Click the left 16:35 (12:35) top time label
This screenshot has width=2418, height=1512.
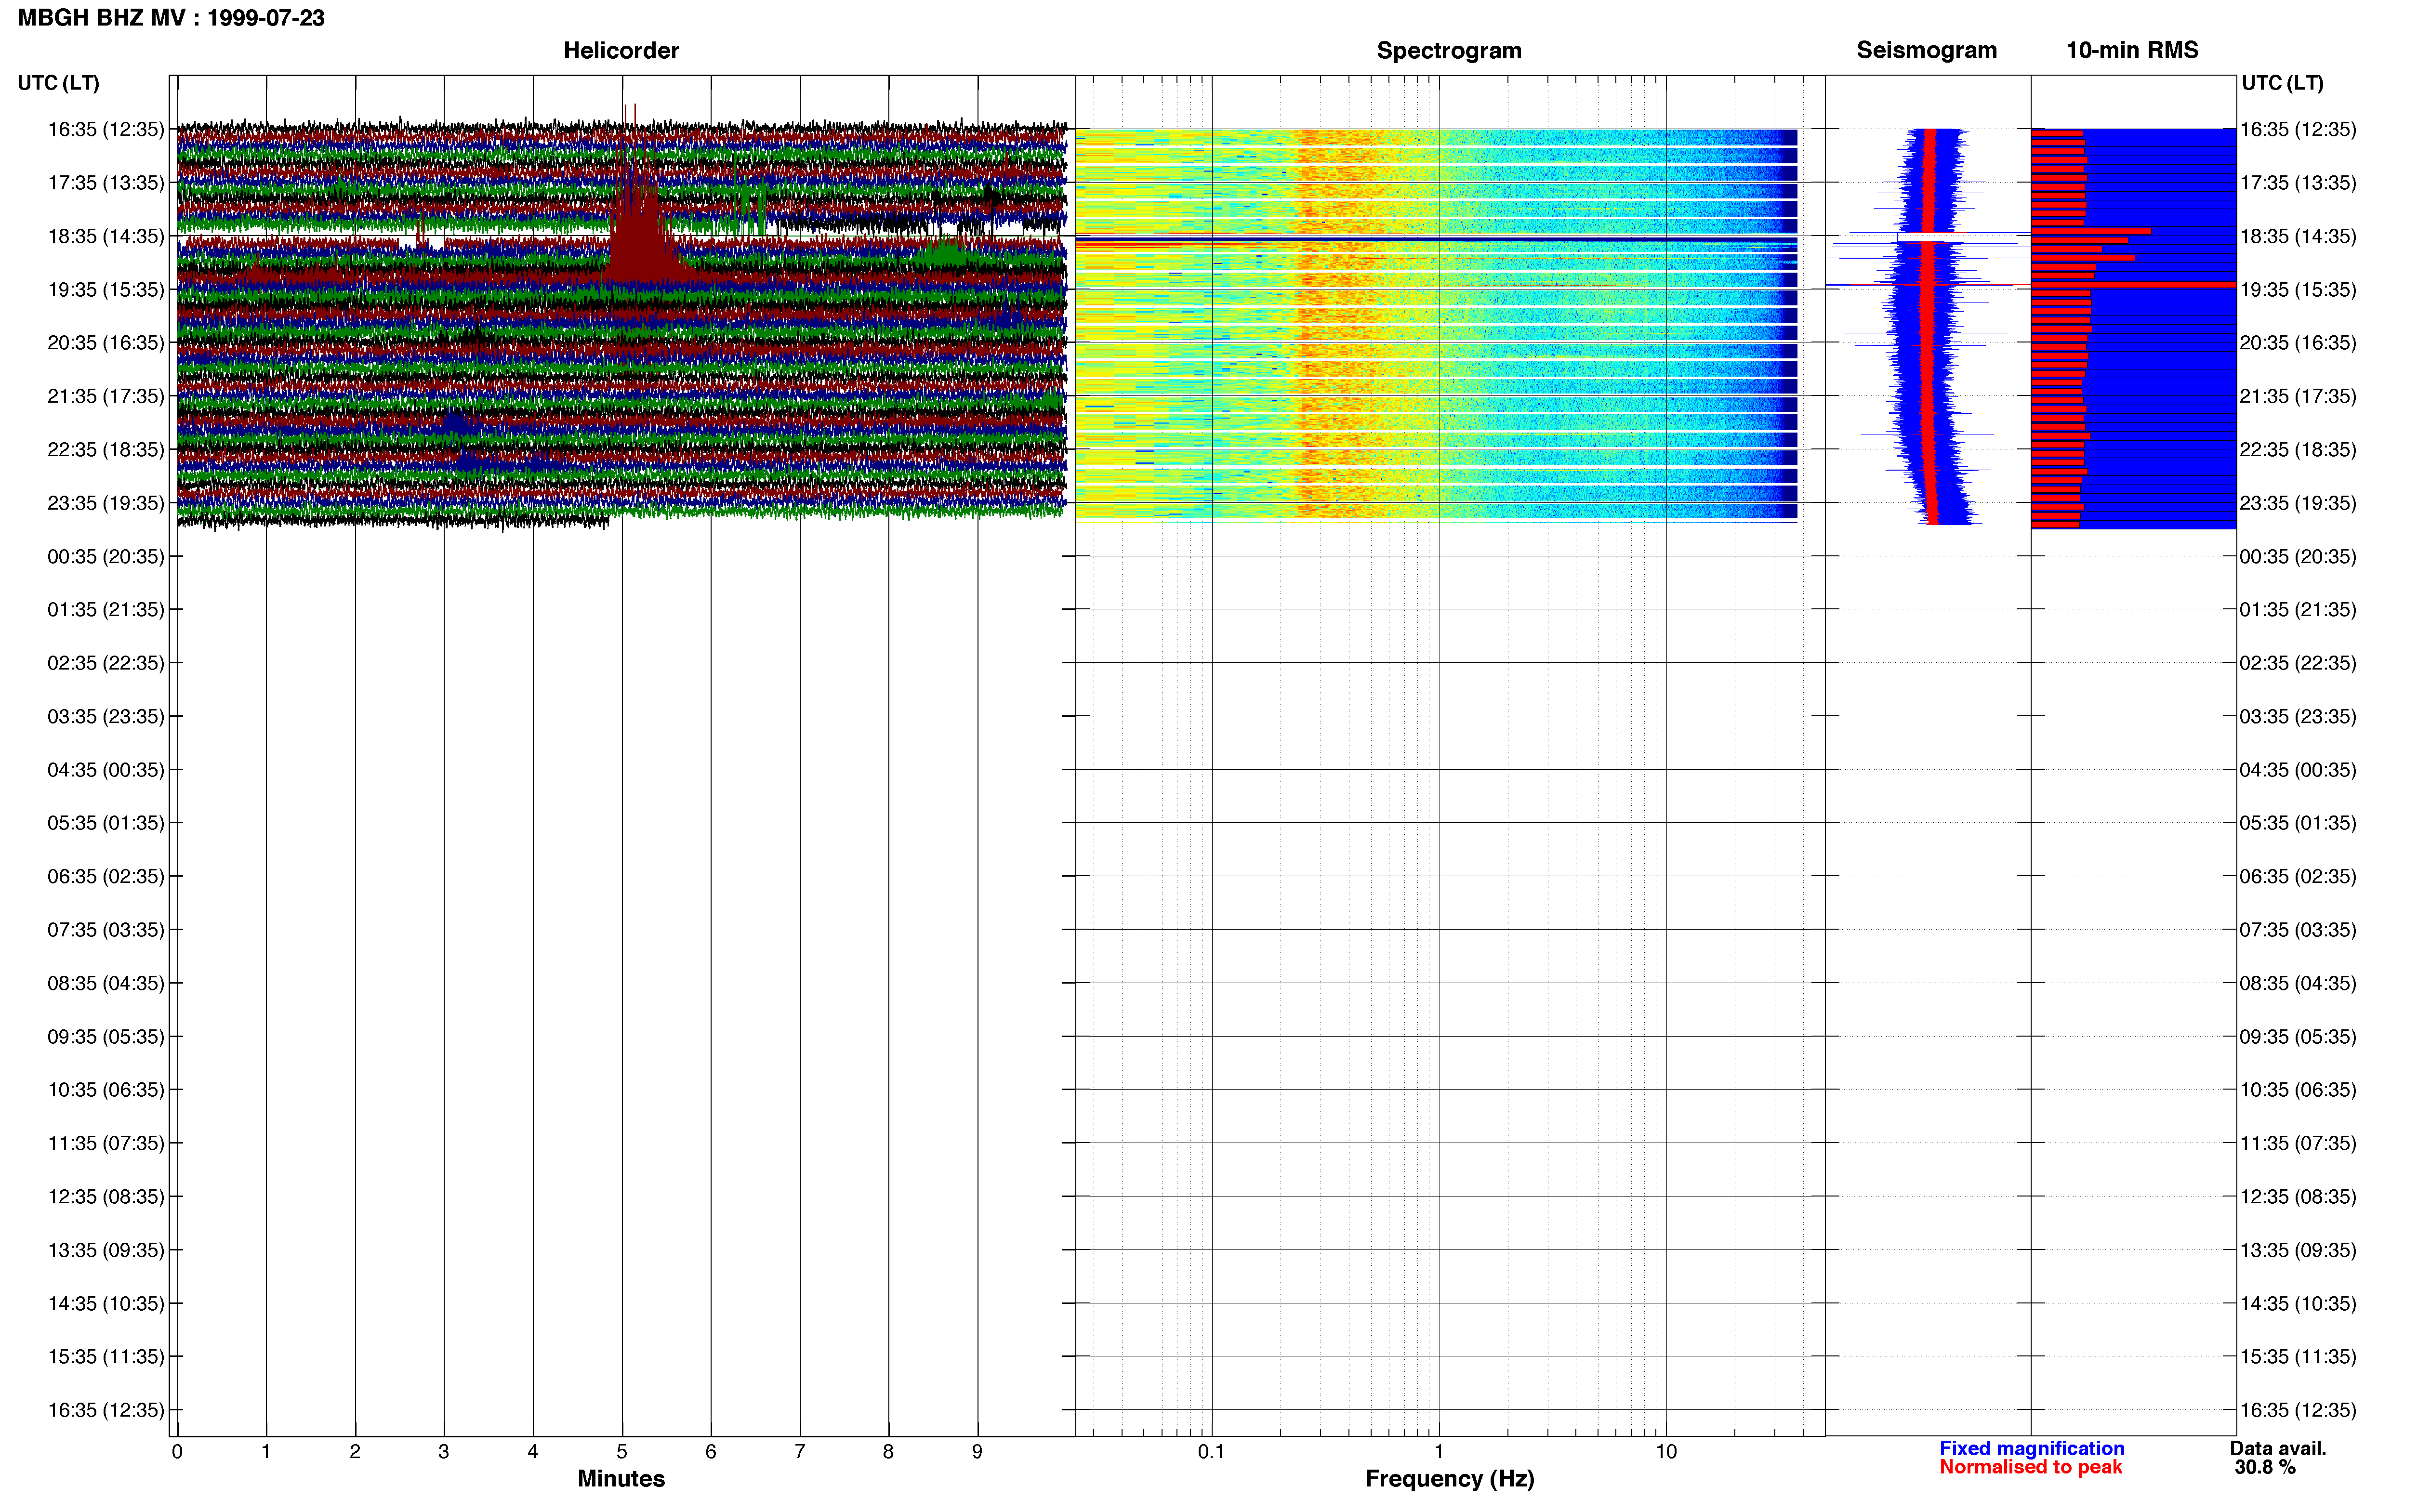[x=106, y=129]
